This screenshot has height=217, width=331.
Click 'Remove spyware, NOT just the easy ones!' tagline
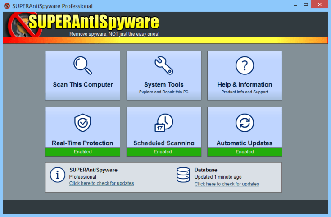coord(114,34)
